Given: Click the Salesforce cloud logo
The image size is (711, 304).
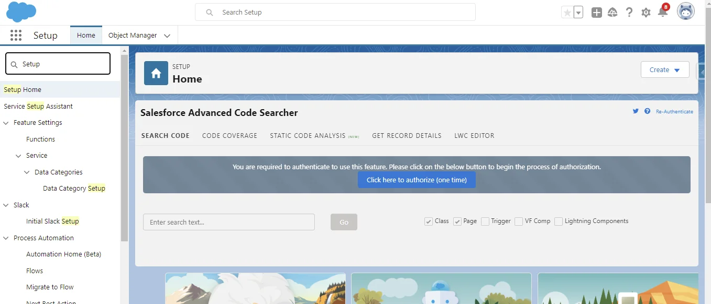Looking at the screenshot, I should (x=20, y=11).
